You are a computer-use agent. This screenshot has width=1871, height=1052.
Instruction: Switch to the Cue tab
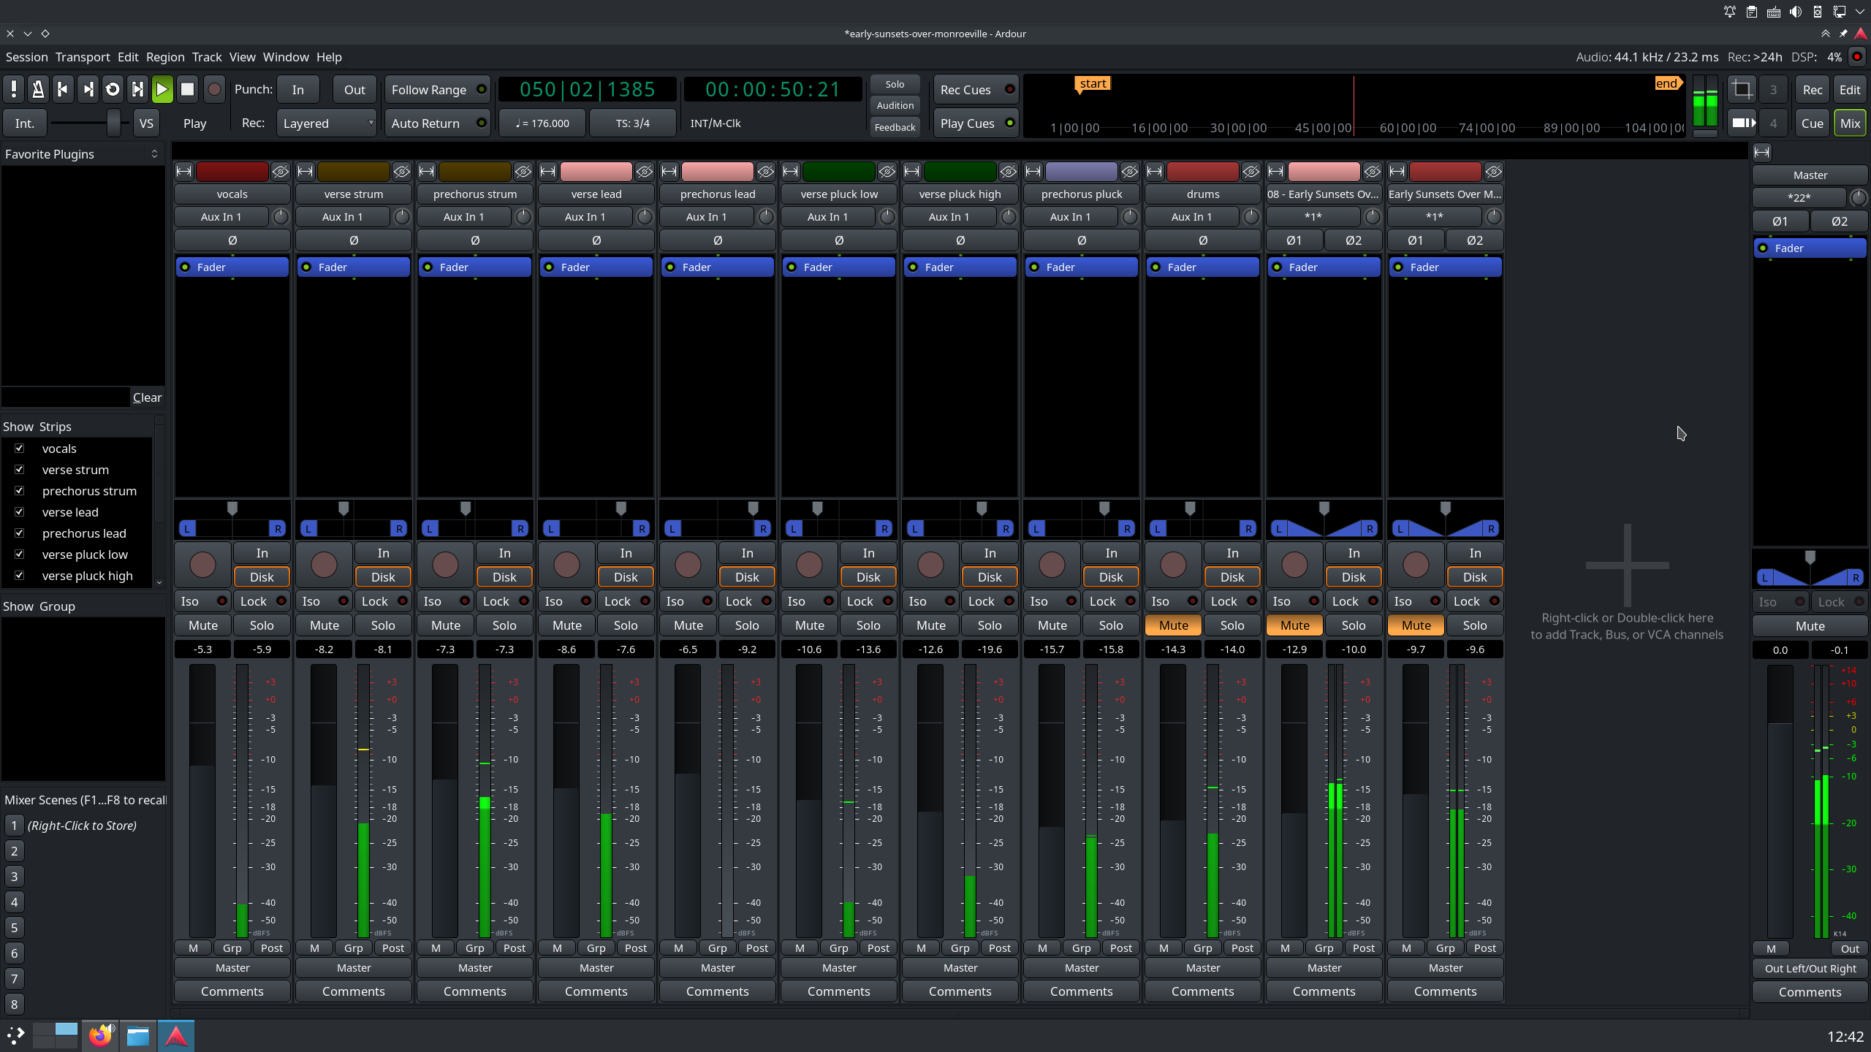(1813, 123)
